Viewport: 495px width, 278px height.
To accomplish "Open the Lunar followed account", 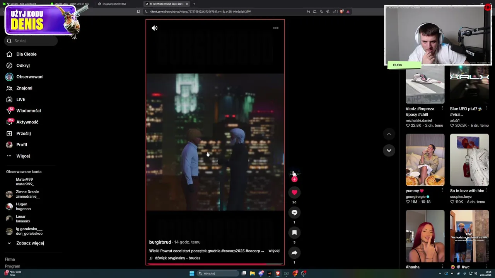I will (18, 219).
